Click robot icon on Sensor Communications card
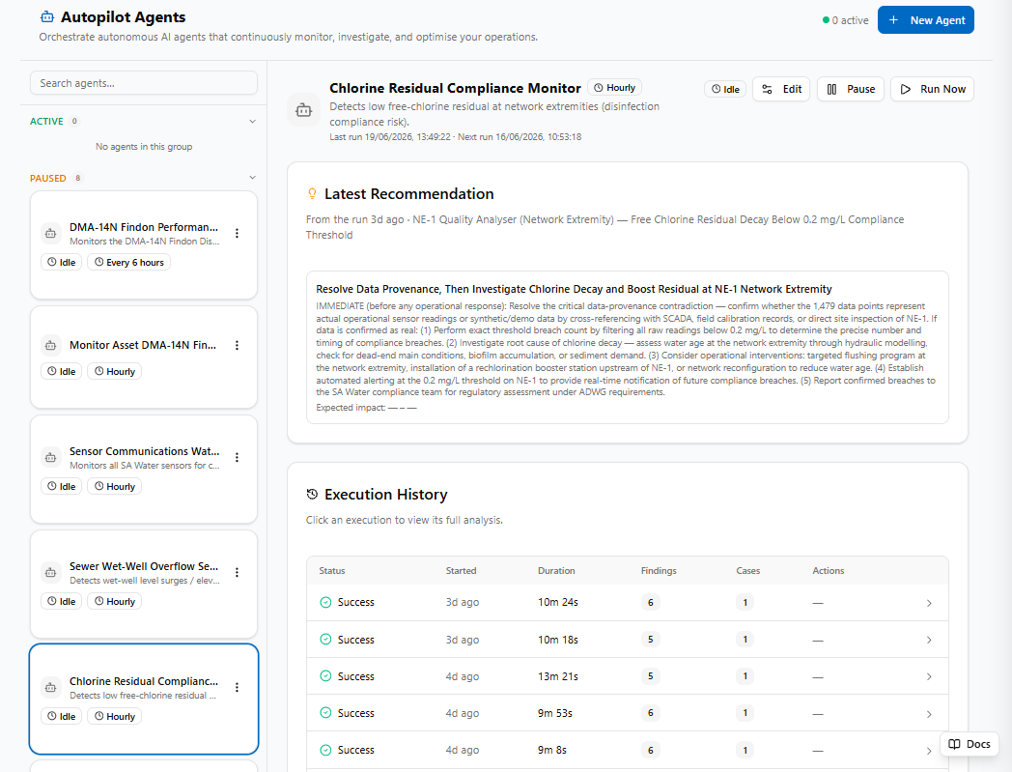 click(x=50, y=457)
